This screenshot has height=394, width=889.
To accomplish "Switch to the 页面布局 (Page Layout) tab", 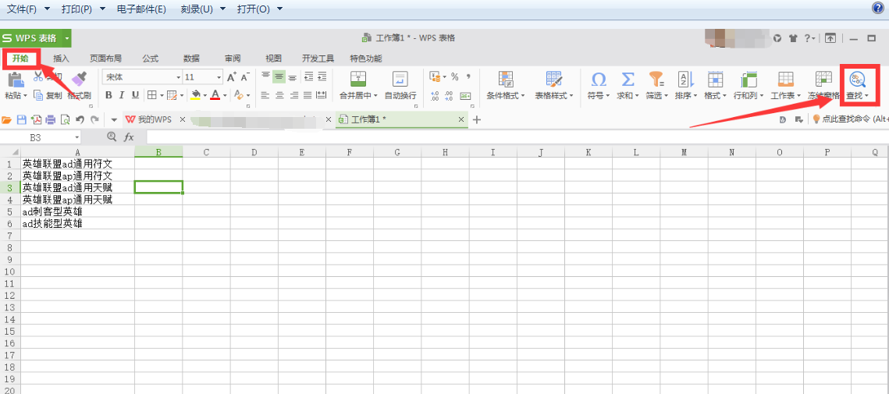I will (x=105, y=59).
